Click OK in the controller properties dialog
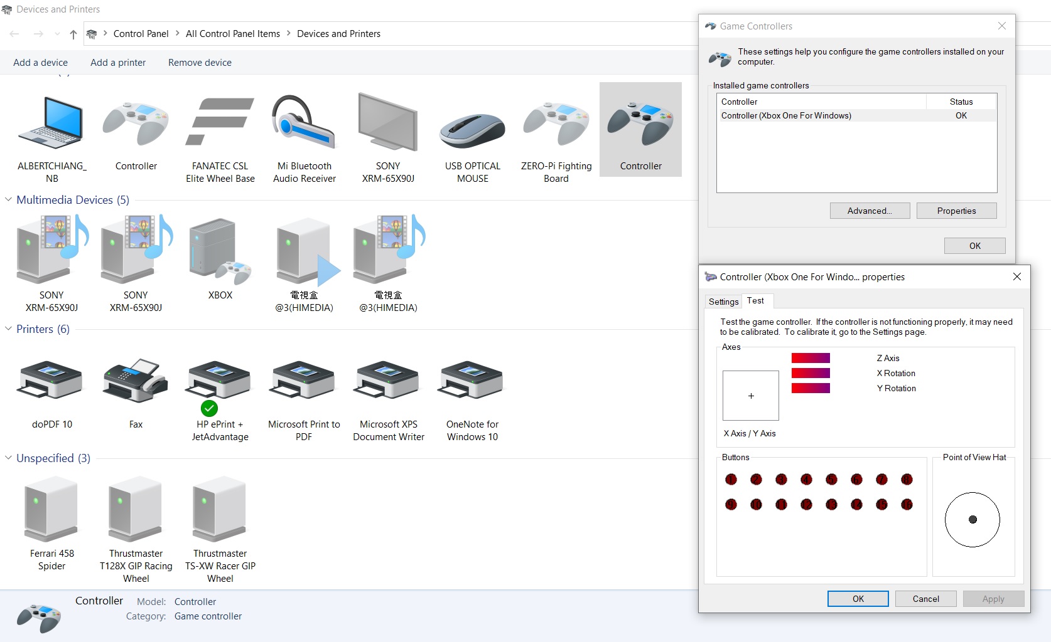 pyautogui.click(x=858, y=599)
